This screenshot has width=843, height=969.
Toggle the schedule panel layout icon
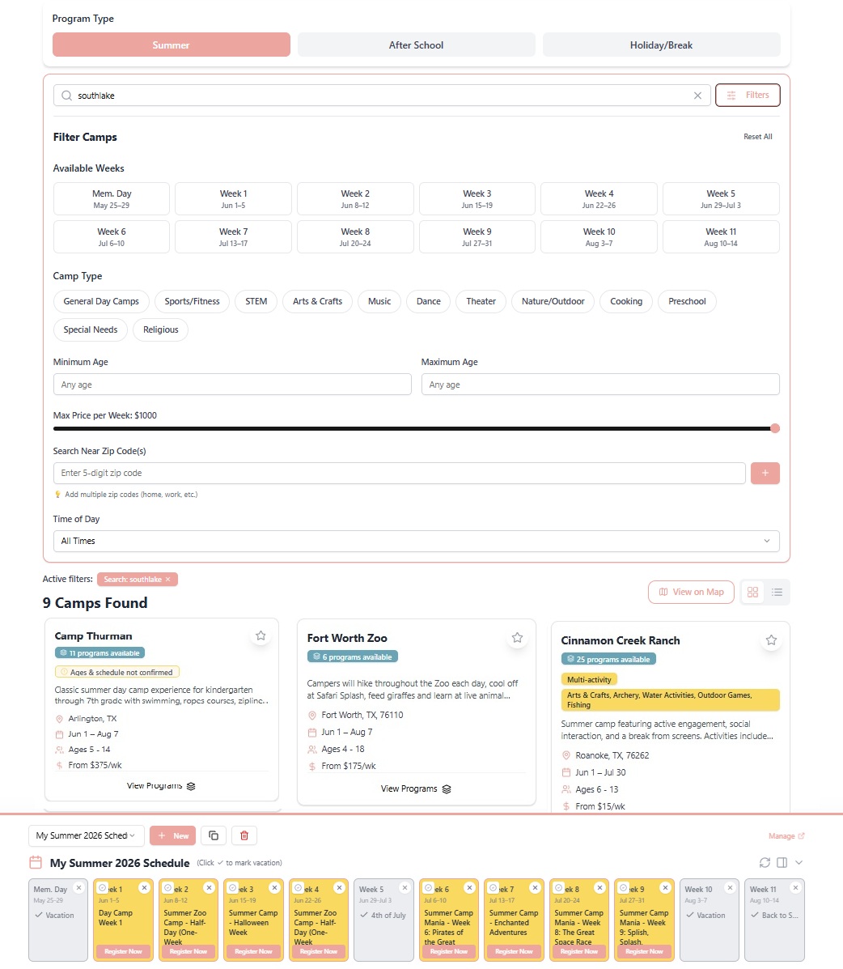(782, 862)
